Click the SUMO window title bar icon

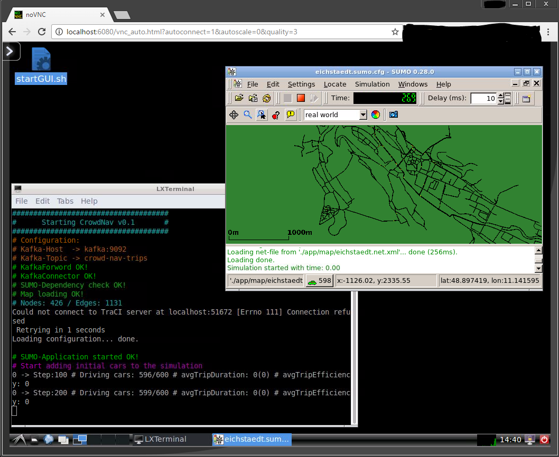[232, 72]
